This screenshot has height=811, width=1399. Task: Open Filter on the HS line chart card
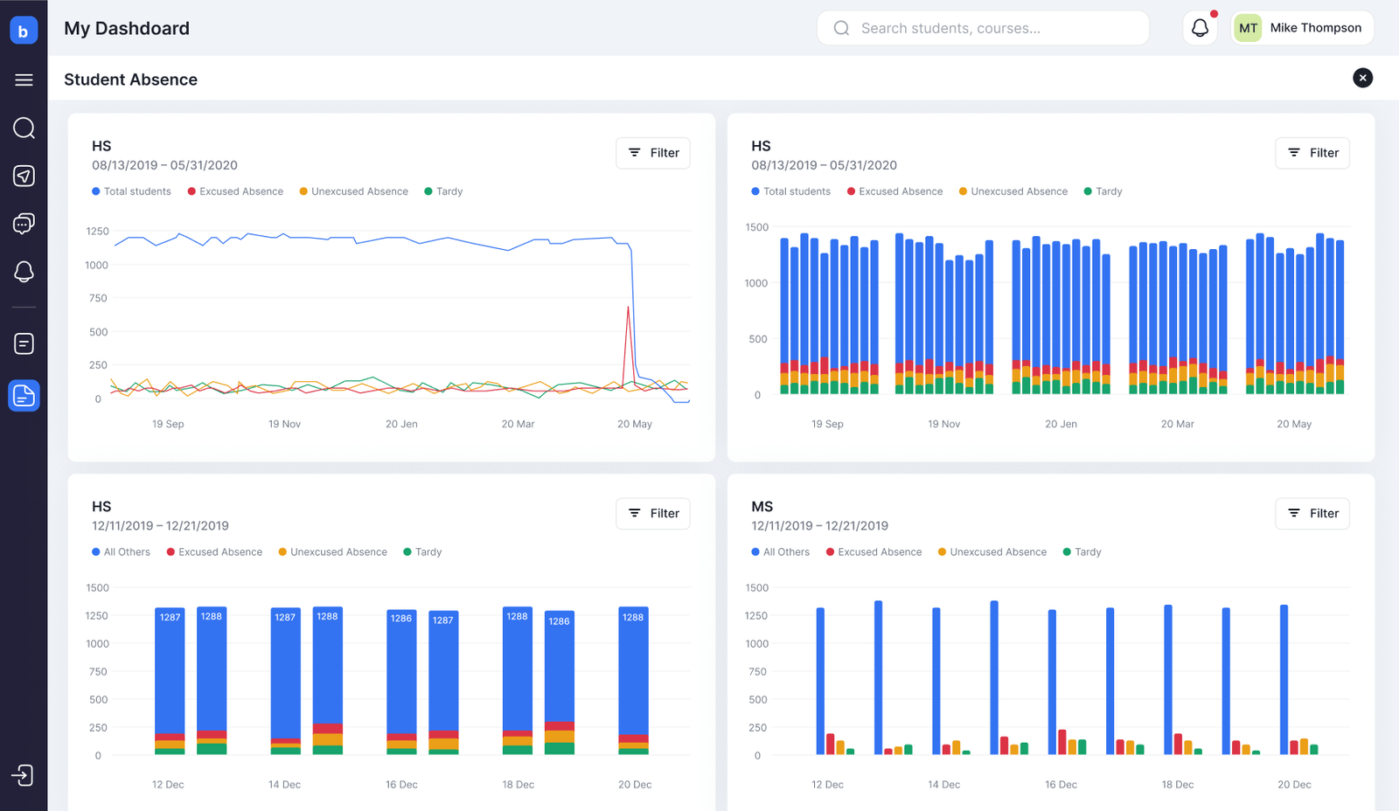(653, 153)
